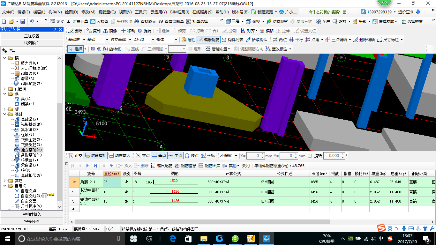Click the Undo arrow icon
This screenshot has width=436, height=245.
click(x=32, y=21)
